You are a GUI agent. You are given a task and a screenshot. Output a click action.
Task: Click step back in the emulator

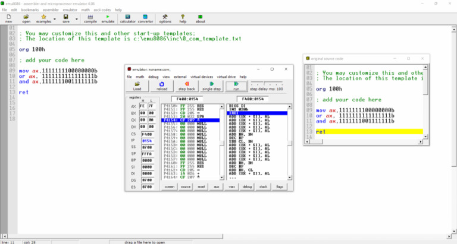186,86
